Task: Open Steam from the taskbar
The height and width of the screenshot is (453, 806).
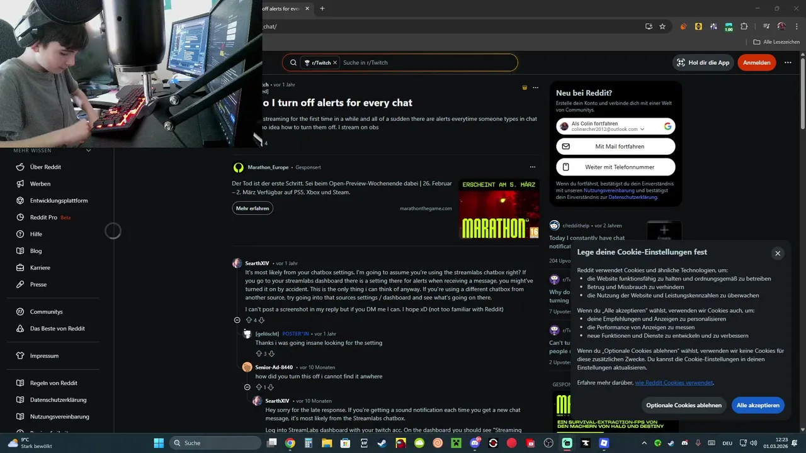Action: (x=382, y=443)
